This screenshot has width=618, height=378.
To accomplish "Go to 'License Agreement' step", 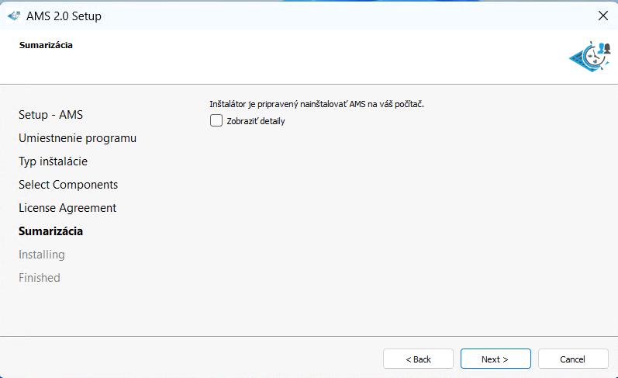I will (x=67, y=208).
